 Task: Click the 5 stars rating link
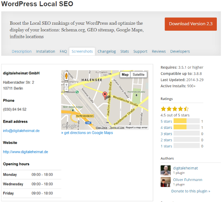(166, 121)
